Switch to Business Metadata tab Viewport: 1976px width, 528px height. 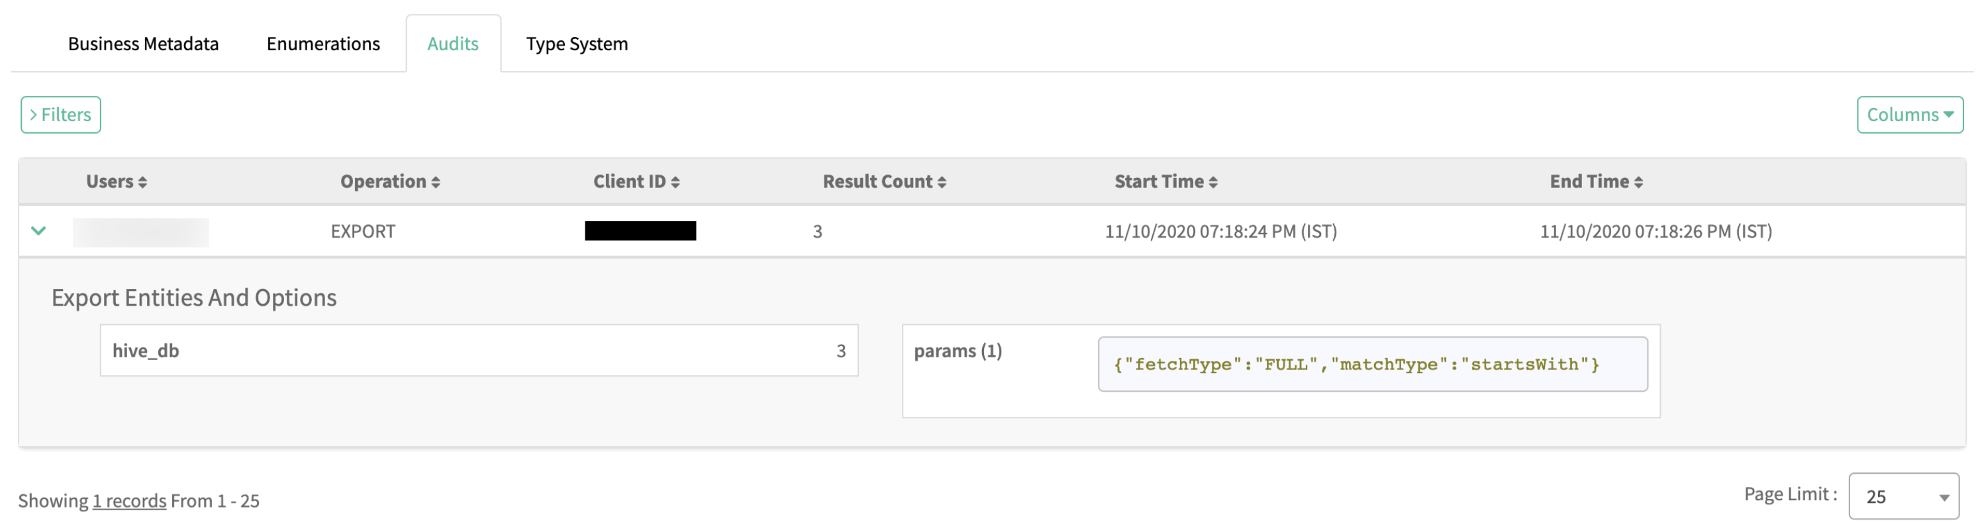pos(144,44)
